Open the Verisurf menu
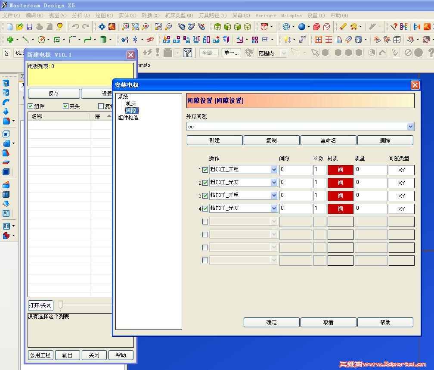Image resolution: width=434 pixels, height=370 pixels. (x=266, y=16)
